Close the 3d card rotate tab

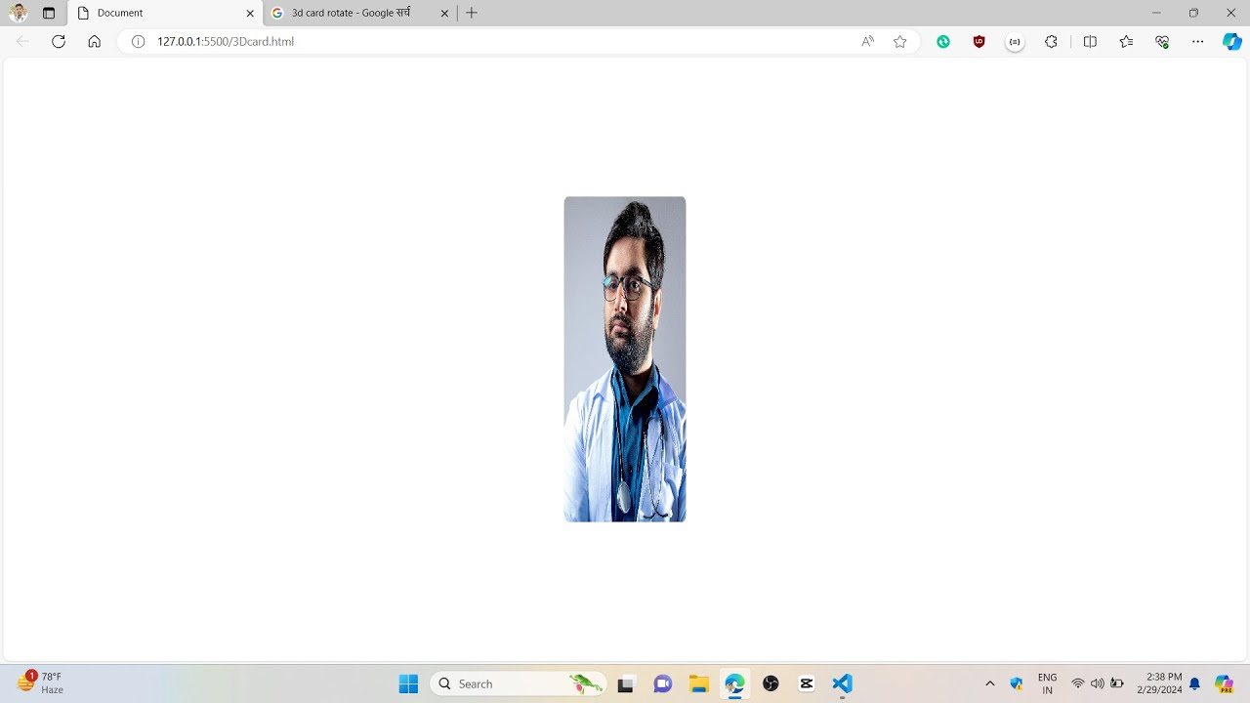click(444, 14)
